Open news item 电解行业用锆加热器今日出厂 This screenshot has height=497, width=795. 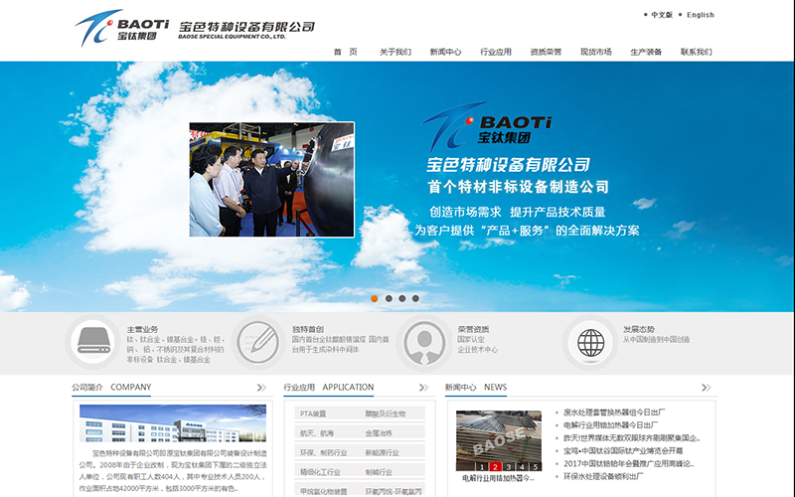tap(610, 425)
